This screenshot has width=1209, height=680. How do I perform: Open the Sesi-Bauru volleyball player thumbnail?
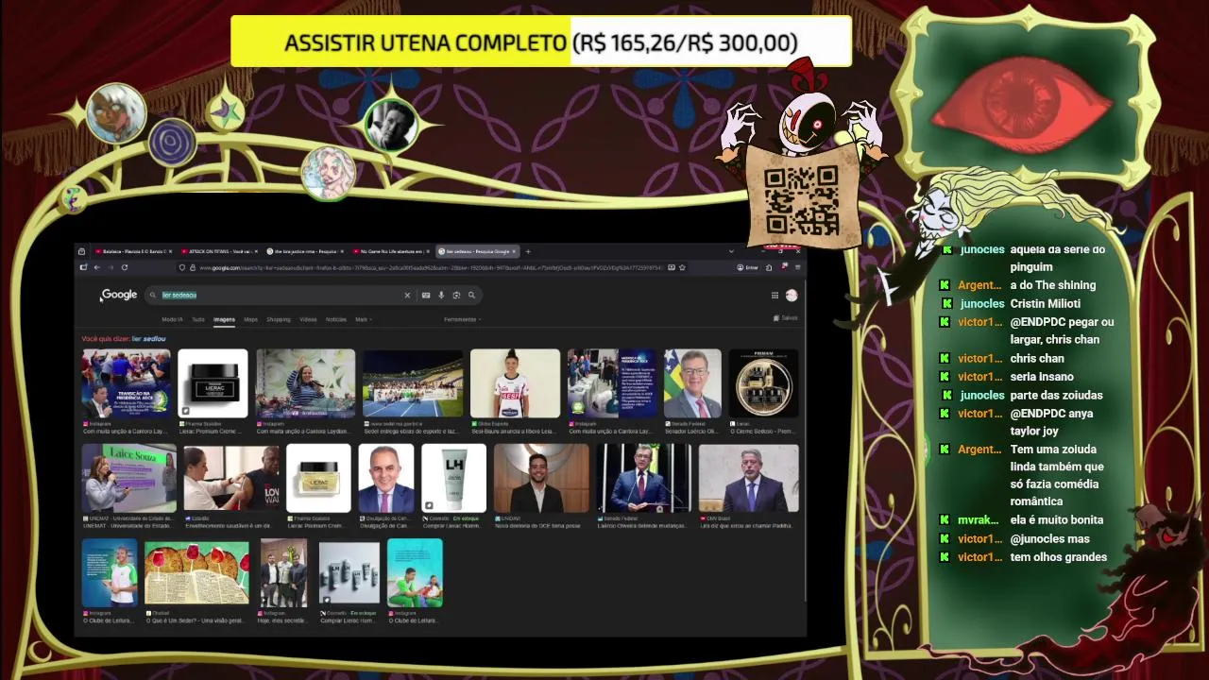515,383
